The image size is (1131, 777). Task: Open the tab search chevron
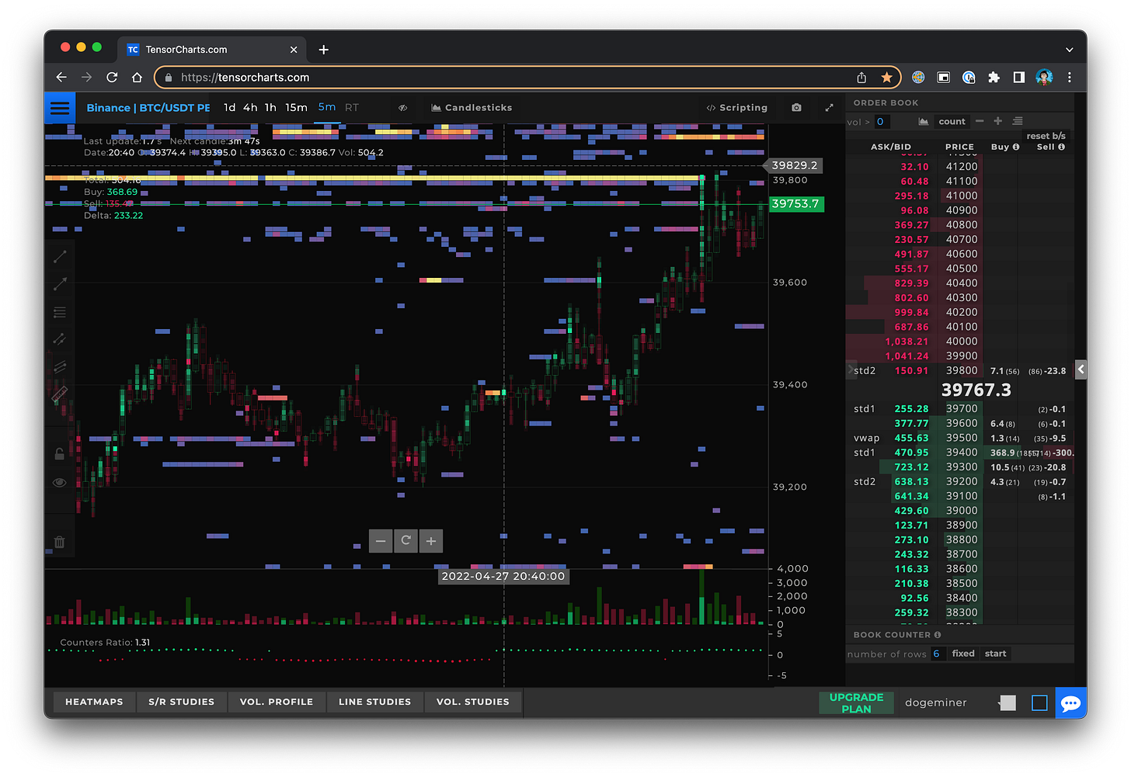click(1070, 50)
